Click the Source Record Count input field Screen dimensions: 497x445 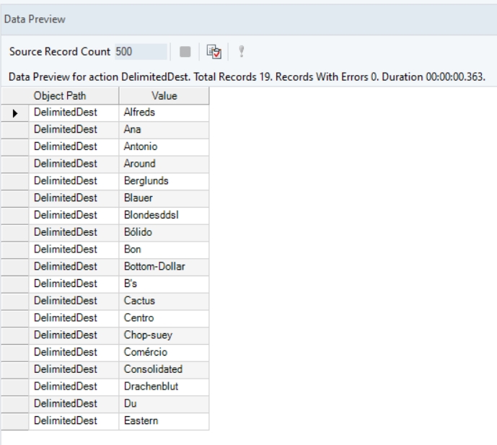139,53
